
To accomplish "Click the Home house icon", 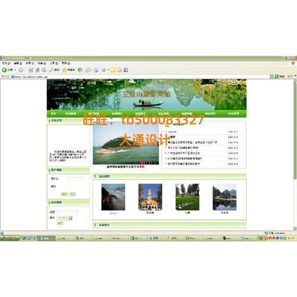I will [x=44, y=70].
